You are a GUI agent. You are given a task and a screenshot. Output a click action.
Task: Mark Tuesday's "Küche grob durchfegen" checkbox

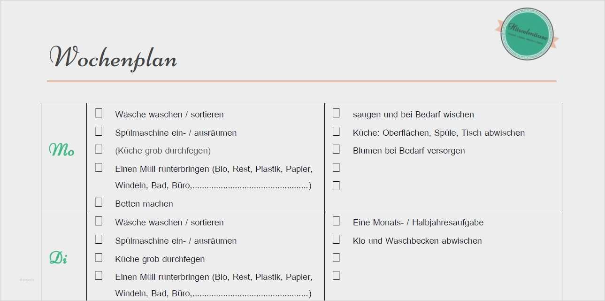99,258
